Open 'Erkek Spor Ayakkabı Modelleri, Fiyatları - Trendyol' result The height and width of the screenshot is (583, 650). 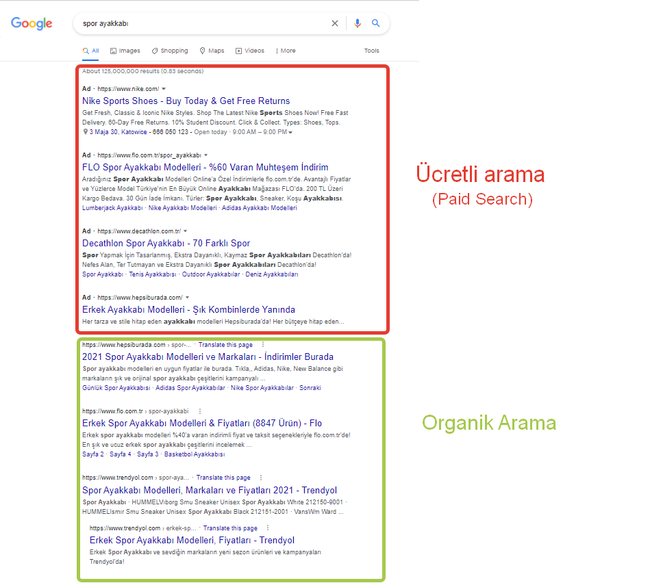click(192, 540)
